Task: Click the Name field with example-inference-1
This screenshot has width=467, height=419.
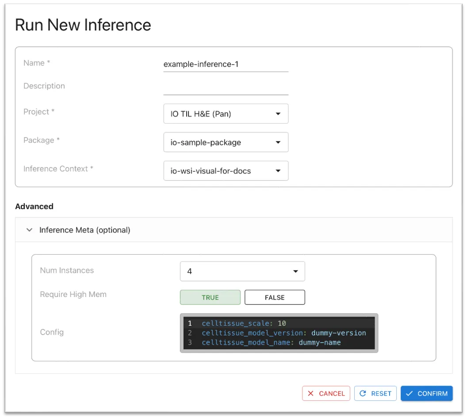Action: [226, 64]
